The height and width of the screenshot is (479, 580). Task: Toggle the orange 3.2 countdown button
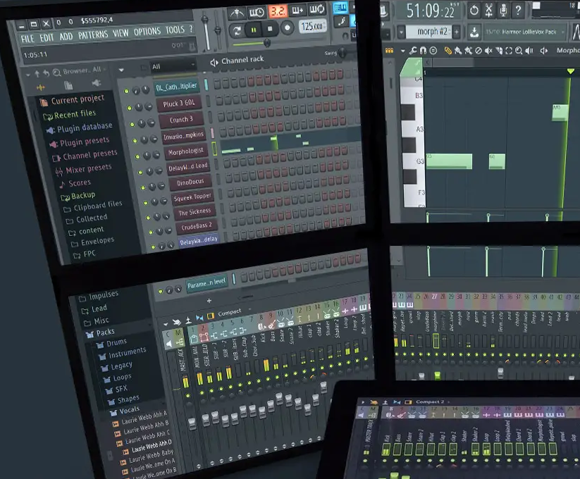[278, 11]
